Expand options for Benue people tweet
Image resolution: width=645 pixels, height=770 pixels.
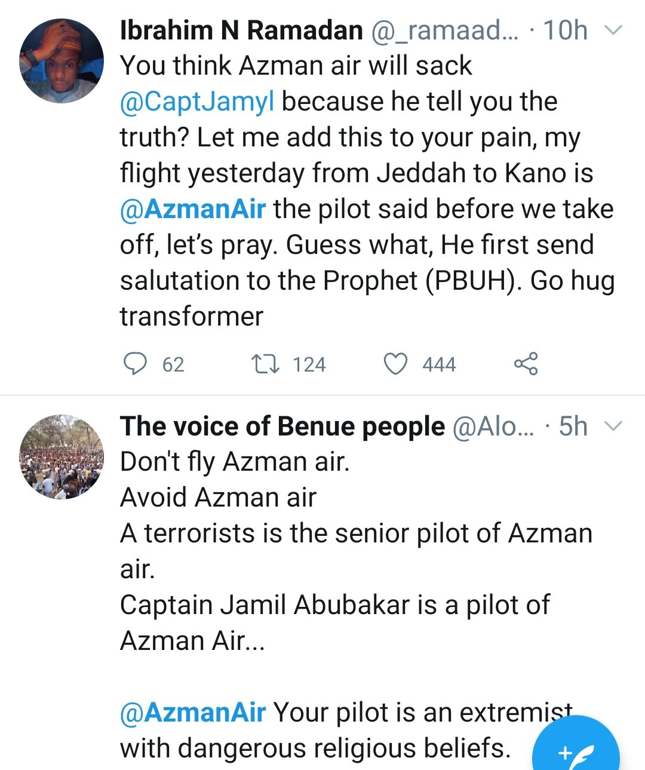tap(614, 426)
